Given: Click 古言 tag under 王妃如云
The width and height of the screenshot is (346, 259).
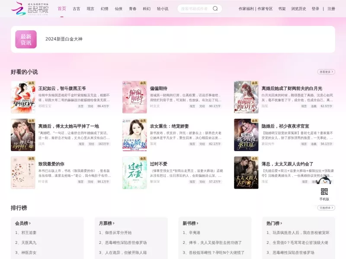Looking at the screenshot, I should [81, 106].
